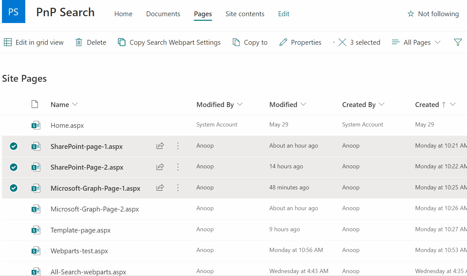The image size is (467, 276).
Task: Clear selection with the X icon
Action: coord(342,42)
